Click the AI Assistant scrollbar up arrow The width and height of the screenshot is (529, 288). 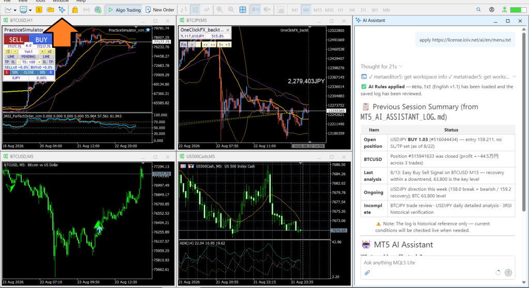click(524, 29)
